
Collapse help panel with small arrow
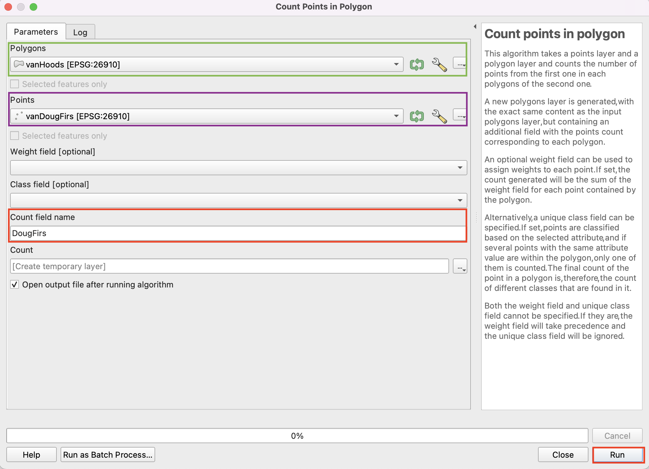coord(475,26)
